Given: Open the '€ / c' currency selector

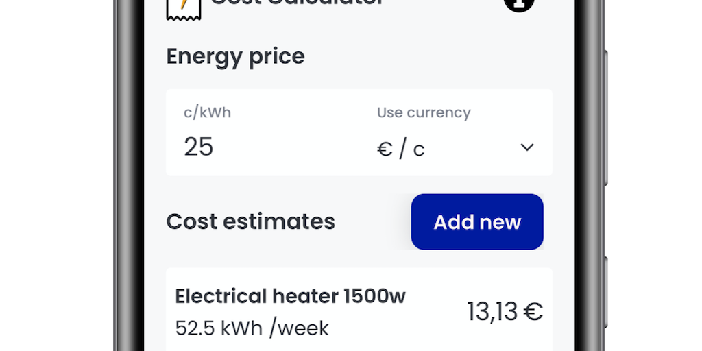Looking at the screenshot, I should coord(401,148).
